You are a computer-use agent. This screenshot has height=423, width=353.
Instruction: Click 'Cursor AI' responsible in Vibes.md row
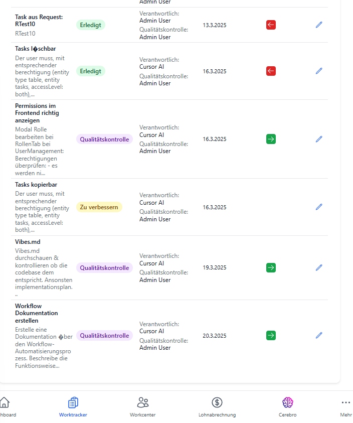pyautogui.click(x=151, y=263)
